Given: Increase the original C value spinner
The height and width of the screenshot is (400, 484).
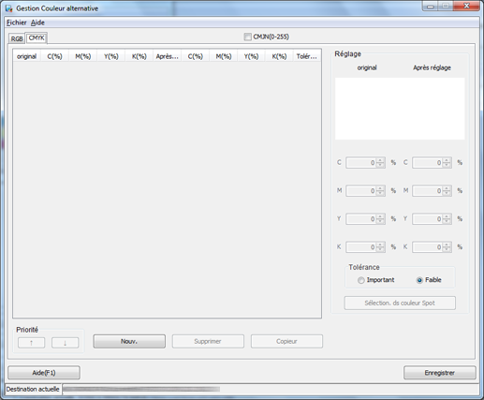Looking at the screenshot, I should 380,160.
